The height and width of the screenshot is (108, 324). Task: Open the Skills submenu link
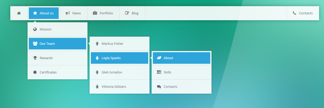pyautogui.click(x=181, y=72)
